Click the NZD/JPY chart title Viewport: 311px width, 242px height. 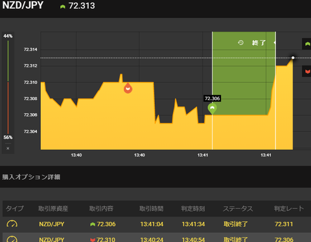coord(23,5)
